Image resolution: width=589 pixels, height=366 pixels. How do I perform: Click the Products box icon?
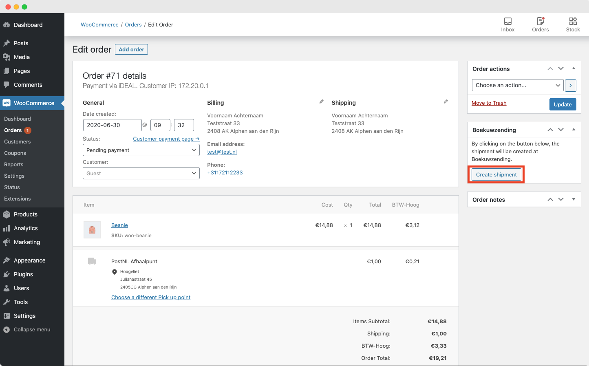point(7,214)
